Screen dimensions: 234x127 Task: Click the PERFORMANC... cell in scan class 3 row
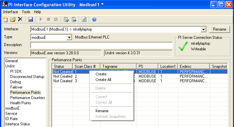[194, 81]
